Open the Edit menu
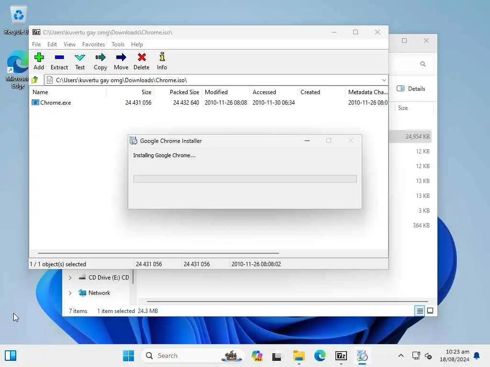This screenshot has height=367, width=490. pos(52,44)
